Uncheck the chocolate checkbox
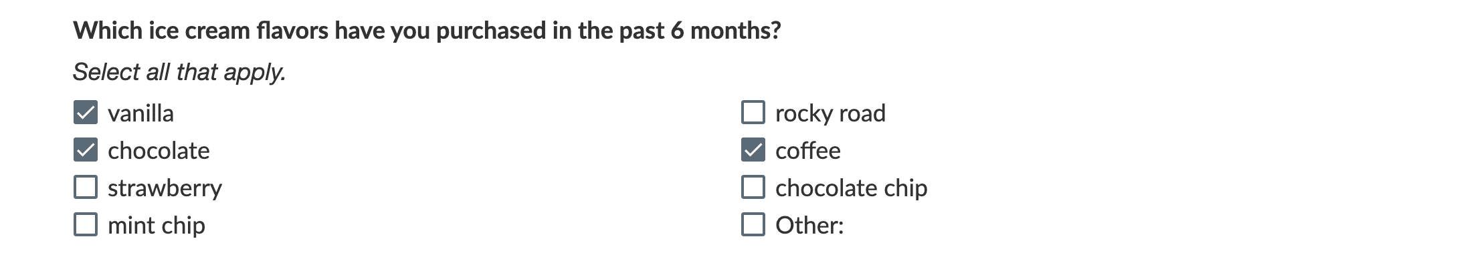The width and height of the screenshot is (1461, 267). (86, 150)
